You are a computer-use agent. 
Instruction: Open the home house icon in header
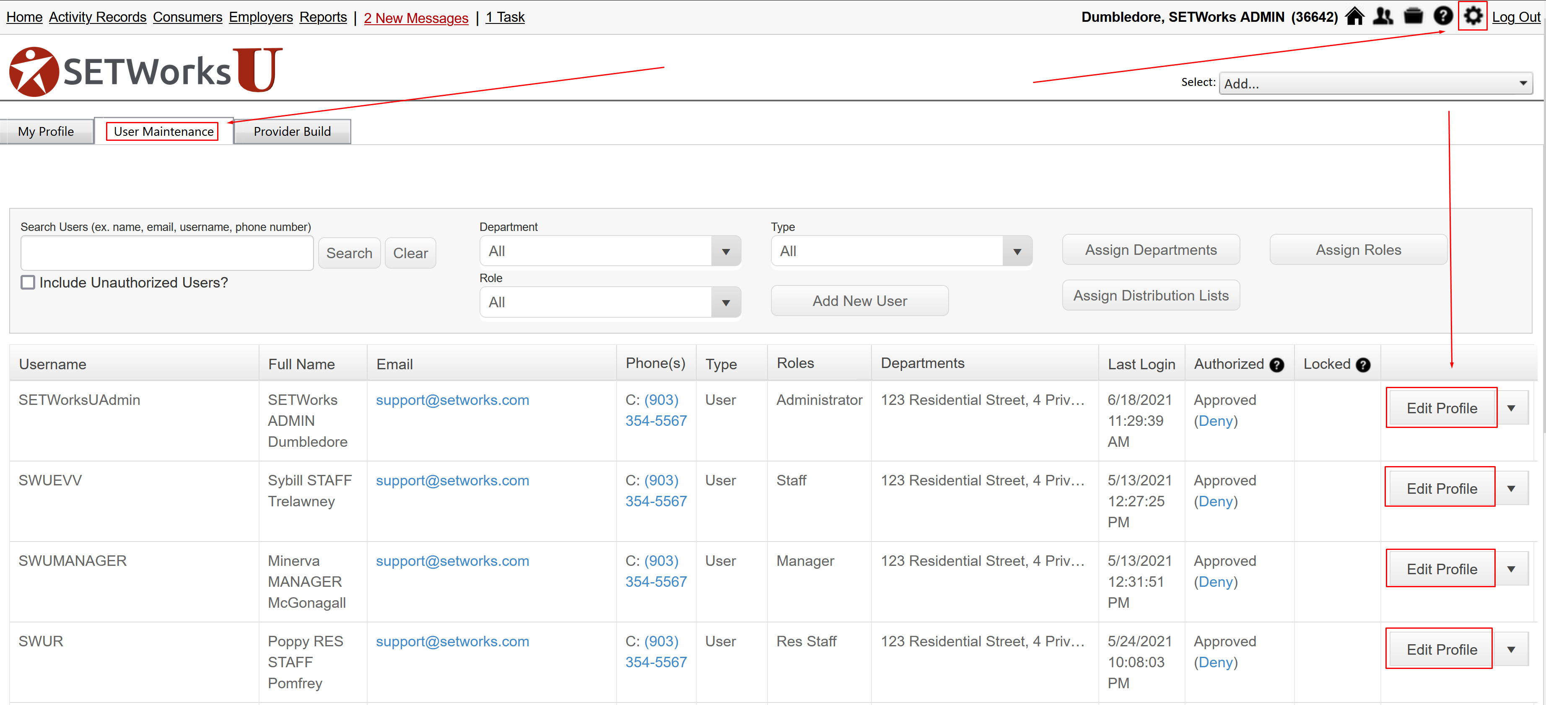click(x=1354, y=16)
